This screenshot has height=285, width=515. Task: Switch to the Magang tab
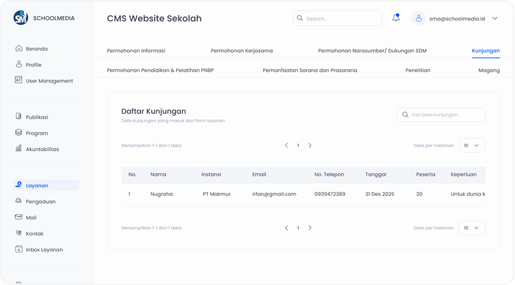[489, 70]
